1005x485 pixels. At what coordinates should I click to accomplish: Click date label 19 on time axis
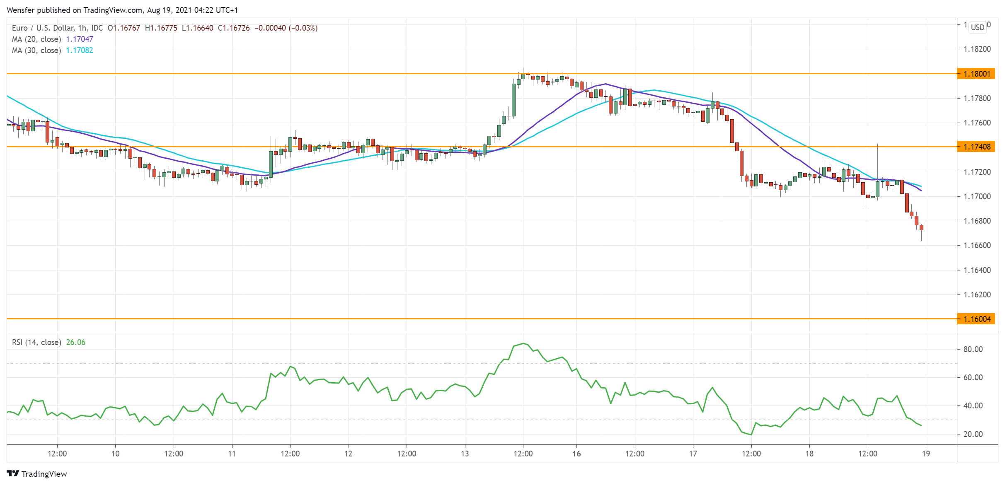926,454
